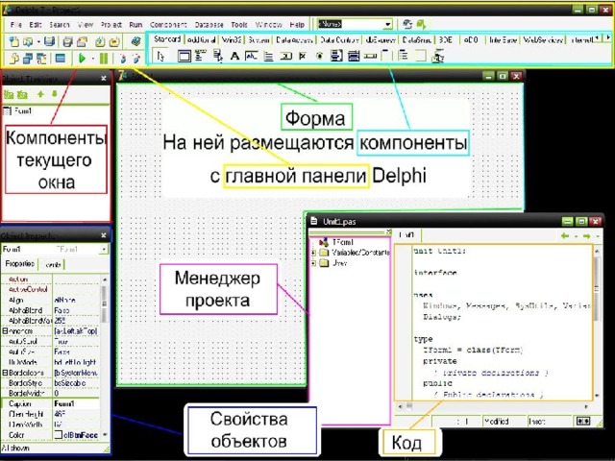
Task: Select the Label component icon in palette
Action: point(235,57)
